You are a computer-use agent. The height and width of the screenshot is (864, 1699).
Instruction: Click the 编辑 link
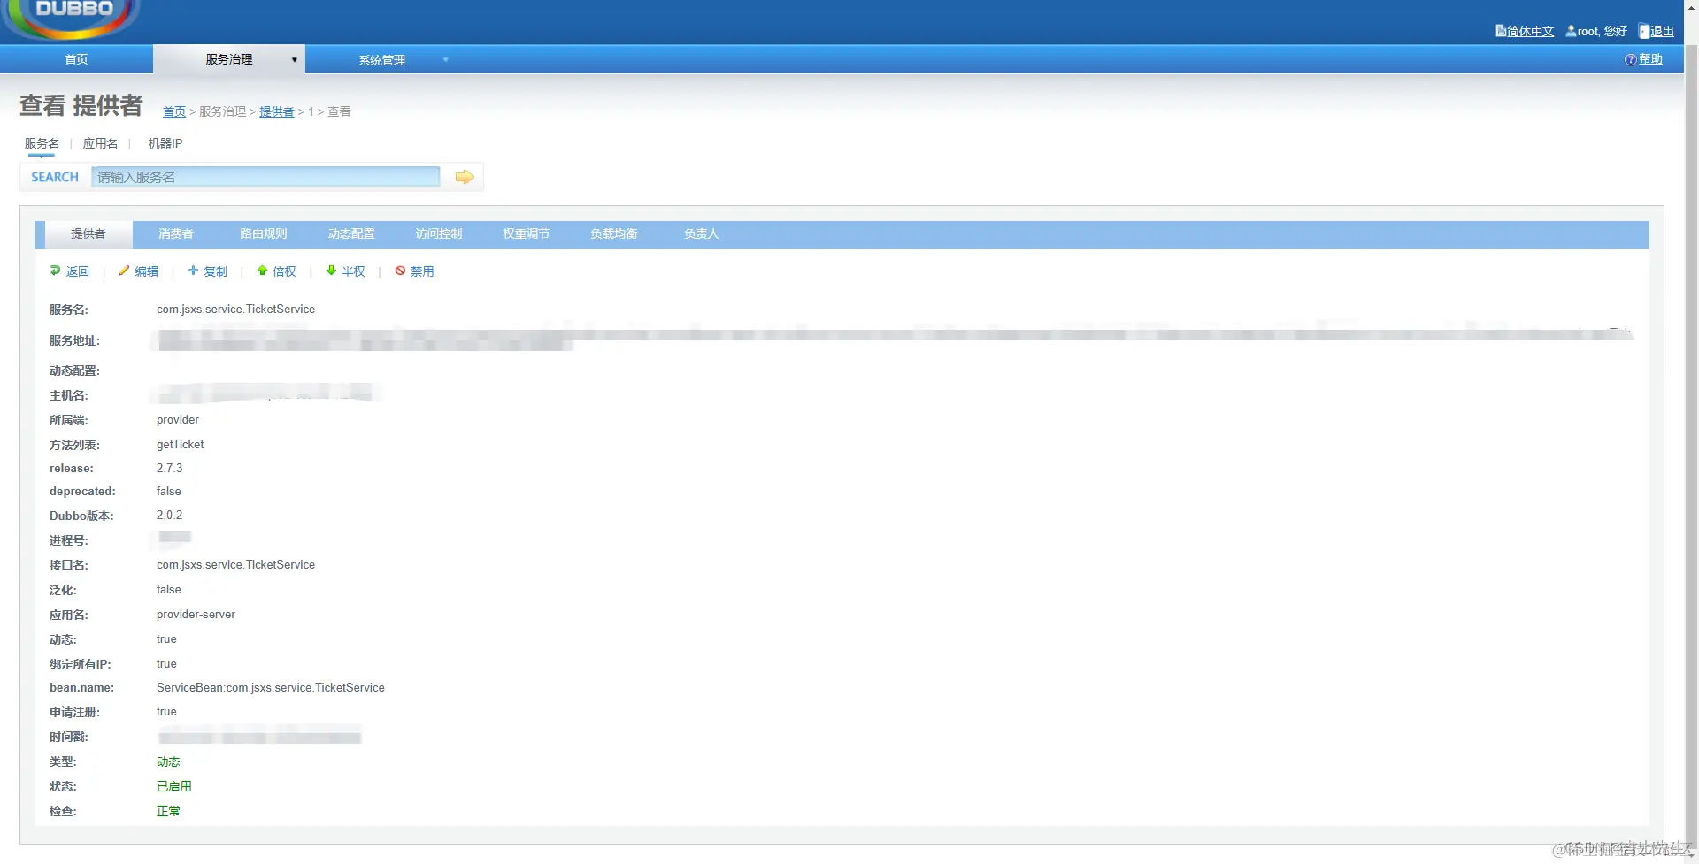tap(147, 271)
